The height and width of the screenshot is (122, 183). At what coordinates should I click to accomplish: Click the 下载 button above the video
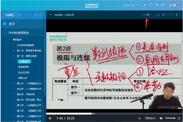(x=147, y=15)
